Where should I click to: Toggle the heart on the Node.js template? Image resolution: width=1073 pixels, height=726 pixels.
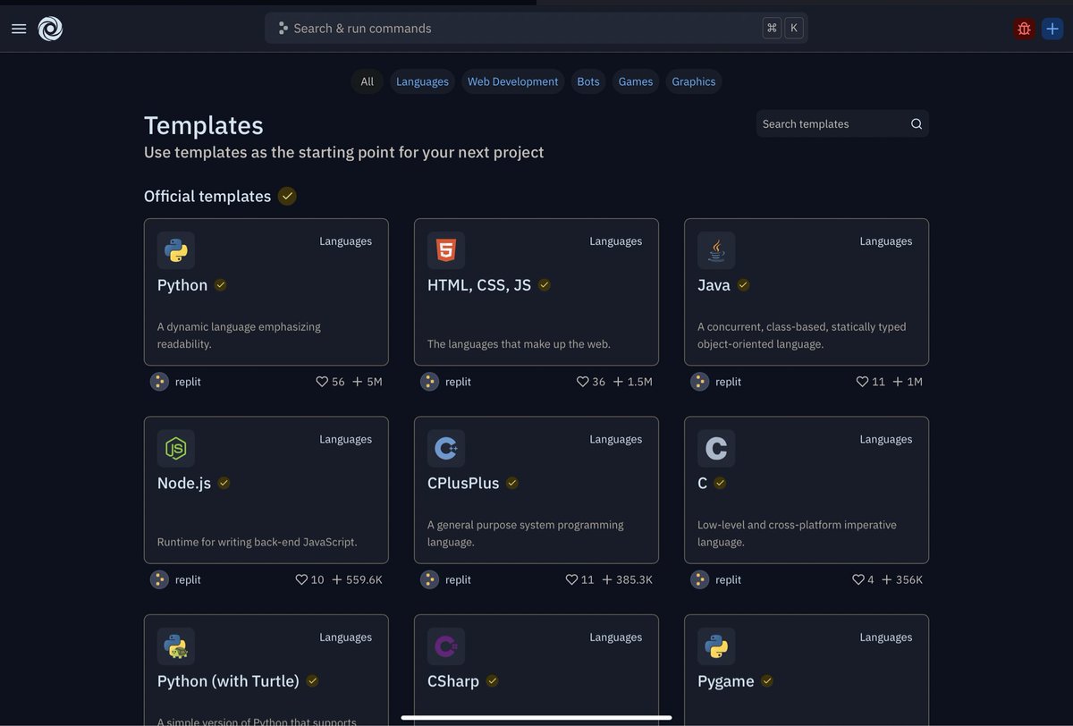point(302,579)
